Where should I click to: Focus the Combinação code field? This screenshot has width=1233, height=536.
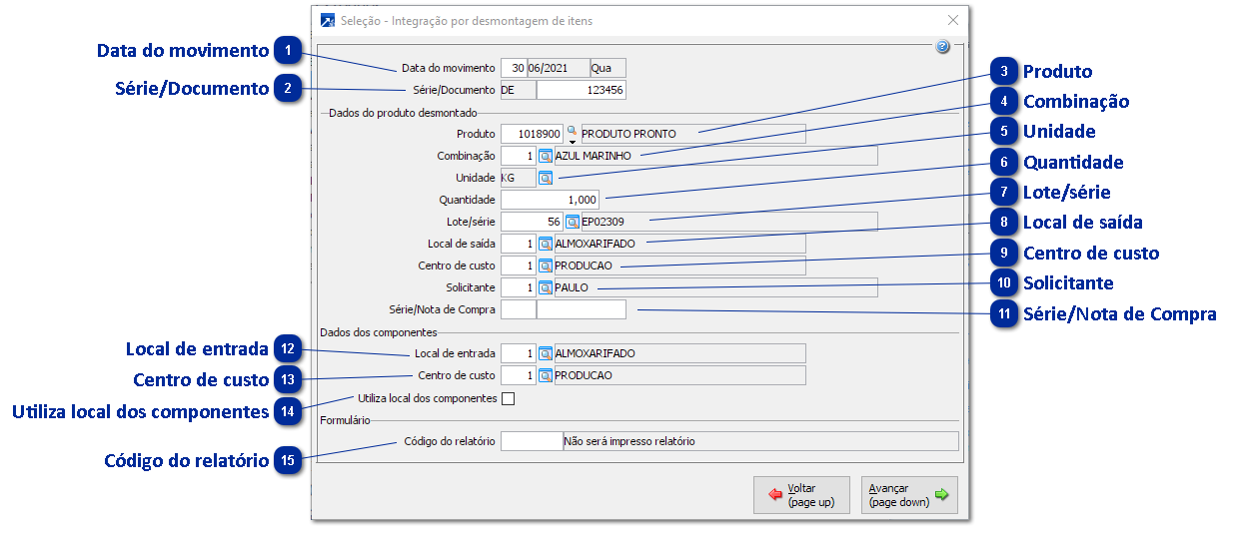519,156
